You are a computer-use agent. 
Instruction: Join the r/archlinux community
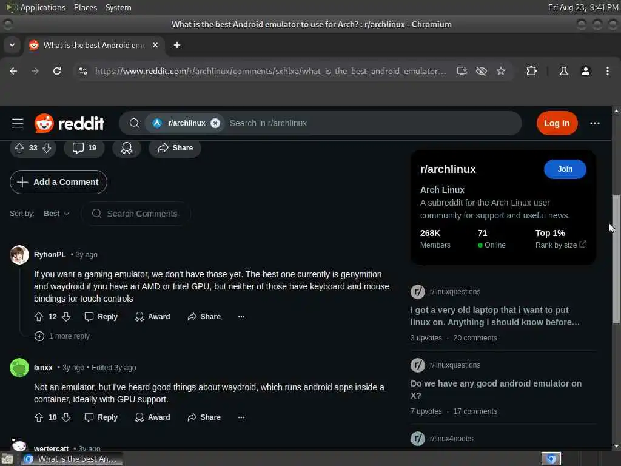coord(565,169)
